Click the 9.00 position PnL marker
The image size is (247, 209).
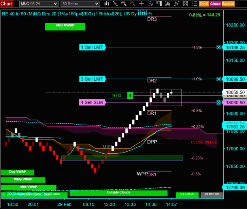pos(117,96)
